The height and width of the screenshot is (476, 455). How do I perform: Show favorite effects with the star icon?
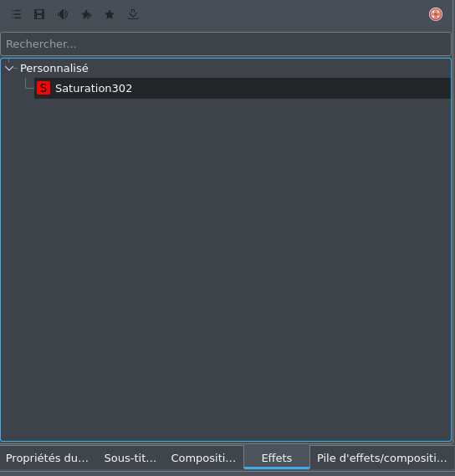[110, 14]
